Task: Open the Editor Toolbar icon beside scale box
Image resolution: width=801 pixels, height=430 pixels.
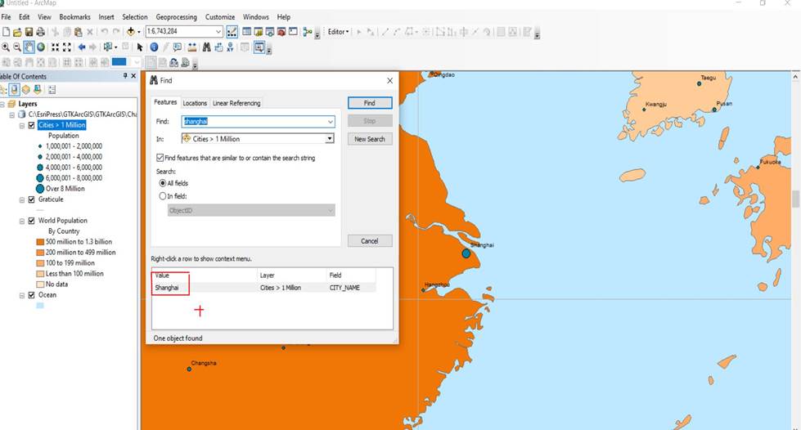Action: click(232, 32)
